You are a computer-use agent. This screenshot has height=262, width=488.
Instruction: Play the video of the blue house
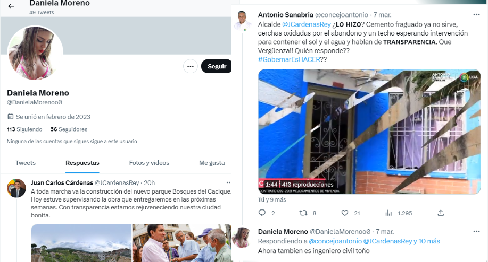(369, 132)
